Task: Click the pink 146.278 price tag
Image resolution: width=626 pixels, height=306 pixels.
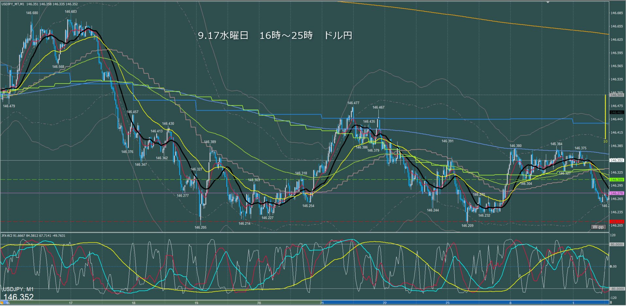Action: click(x=617, y=193)
